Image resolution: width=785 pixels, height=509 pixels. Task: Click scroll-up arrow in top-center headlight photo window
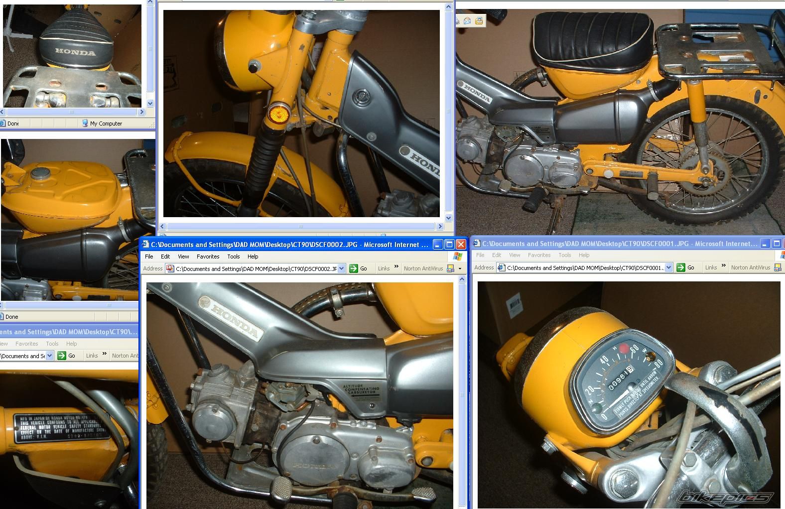pyautogui.click(x=448, y=6)
